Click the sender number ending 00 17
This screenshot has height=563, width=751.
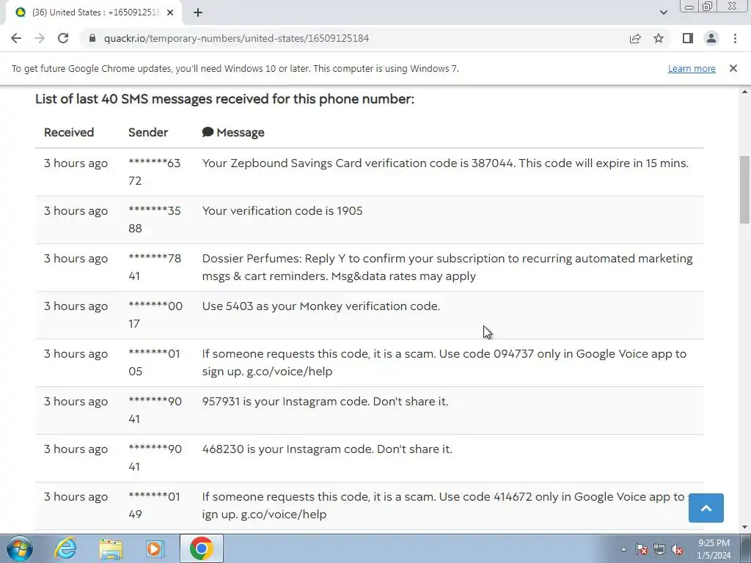pyautogui.click(x=155, y=315)
